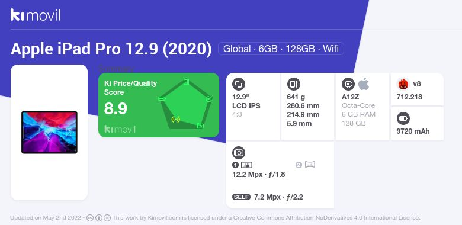Viewport: 462px width, 225px height.
Task: Select the main rear camera icon
Action: tap(246, 165)
